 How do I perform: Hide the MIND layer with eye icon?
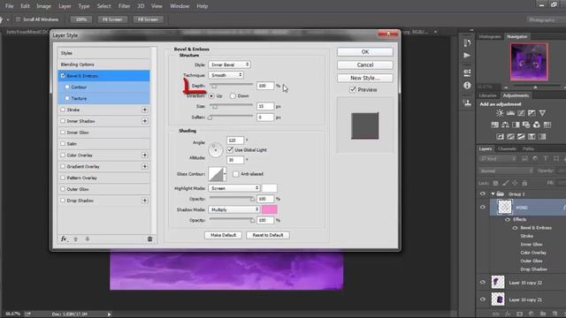483,208
